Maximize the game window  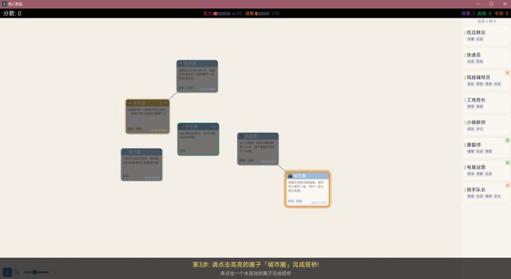[491, 4]
